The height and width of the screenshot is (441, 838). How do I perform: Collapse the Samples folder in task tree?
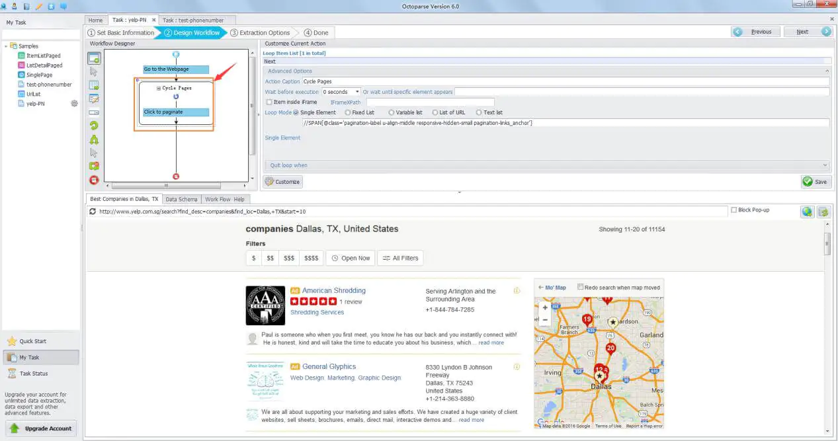coord(6,46)
